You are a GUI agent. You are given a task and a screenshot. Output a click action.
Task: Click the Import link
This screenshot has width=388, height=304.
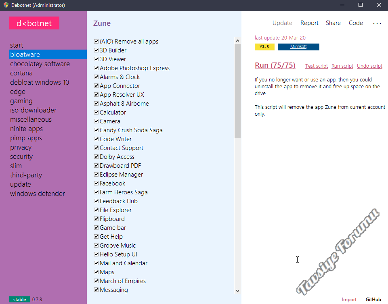pos(349,300)
